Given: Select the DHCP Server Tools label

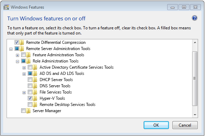Looking at the screenshot, I should pos(56,80).
